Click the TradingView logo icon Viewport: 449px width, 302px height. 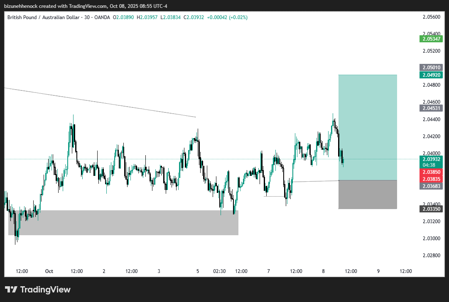coord(12,289)
